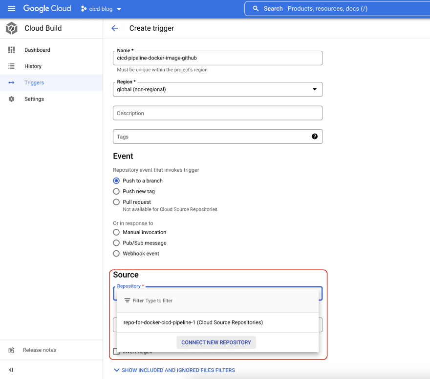Viewport: 430px width, 379px height.
Task: Click the History list icon
Action: [11, 66]
